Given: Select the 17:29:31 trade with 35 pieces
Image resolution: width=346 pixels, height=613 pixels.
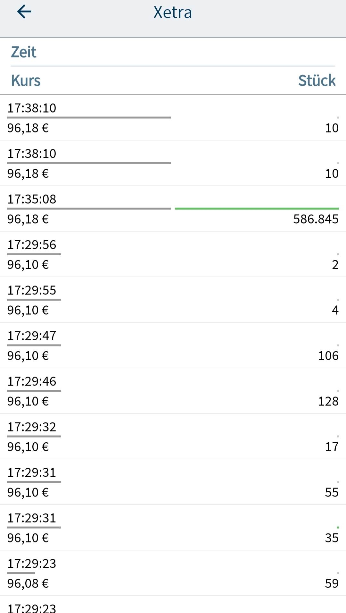Looking at the screenshot, I should click(173, 528).
